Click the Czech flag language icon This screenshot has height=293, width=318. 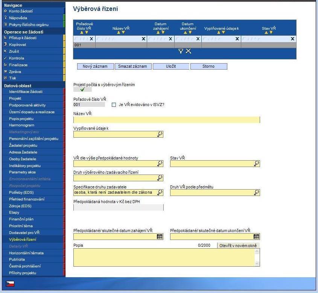(x=10, y=284)
